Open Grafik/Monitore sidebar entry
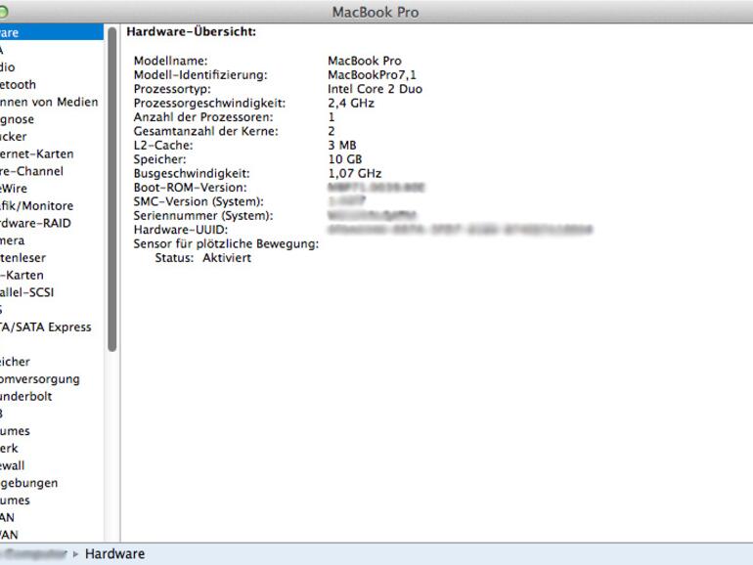Screen dimensions: 753x565 pyautogui.click(x=36, y=205)
